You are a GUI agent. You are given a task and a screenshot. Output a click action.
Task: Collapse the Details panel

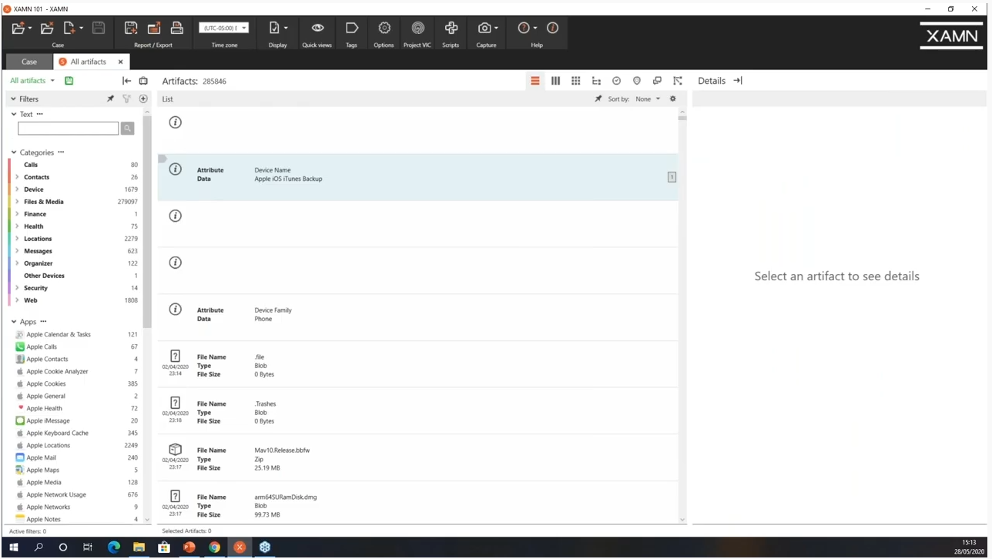tap(738, 81)
